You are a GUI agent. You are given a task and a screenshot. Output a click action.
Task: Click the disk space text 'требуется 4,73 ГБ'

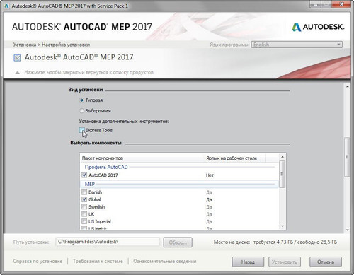click(273, 242)
